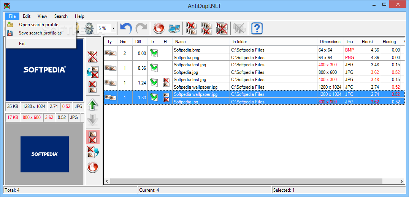409x197 pixels.
Task: Click the hint icon in the 1.24 difference row
Action: (166, 83)
